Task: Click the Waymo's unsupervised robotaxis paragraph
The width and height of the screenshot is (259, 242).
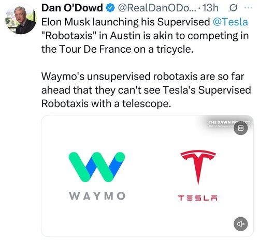Action: pos(146,90)
